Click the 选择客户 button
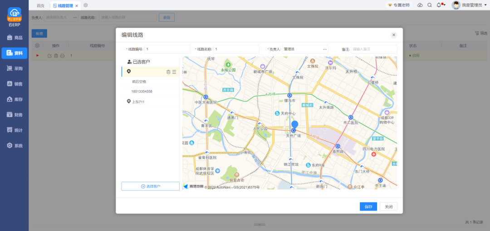Image resolution: width=490 pixels, height=231 pixels. point(150,186)
